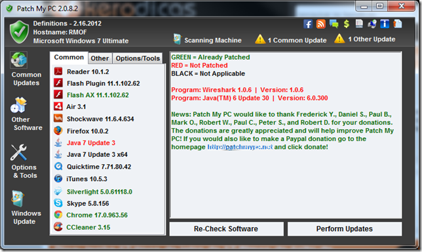Click the document with orange key icon
Viewport: 422px width, 252px height.
(x=398, y=24)
